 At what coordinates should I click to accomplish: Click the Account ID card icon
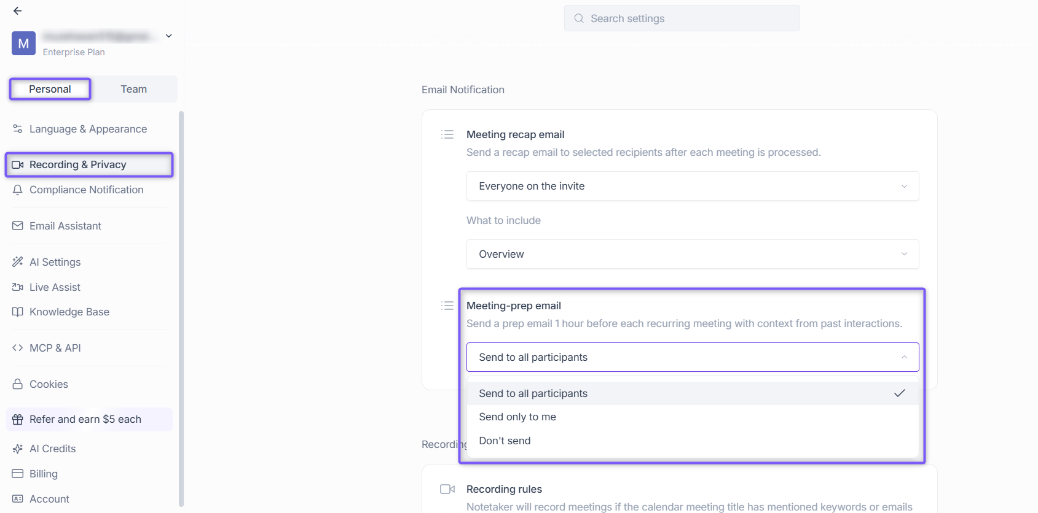[x=18, y=499]
